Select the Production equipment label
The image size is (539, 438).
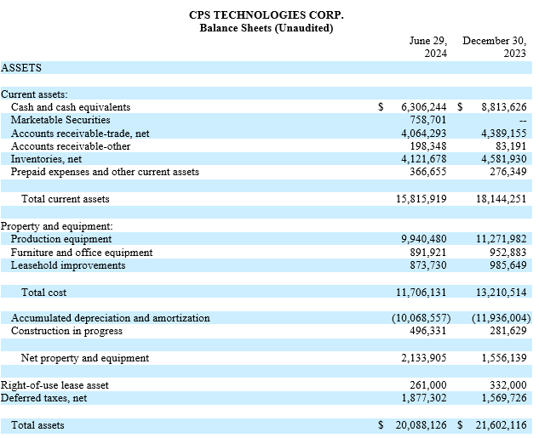(x=61, y=239)
